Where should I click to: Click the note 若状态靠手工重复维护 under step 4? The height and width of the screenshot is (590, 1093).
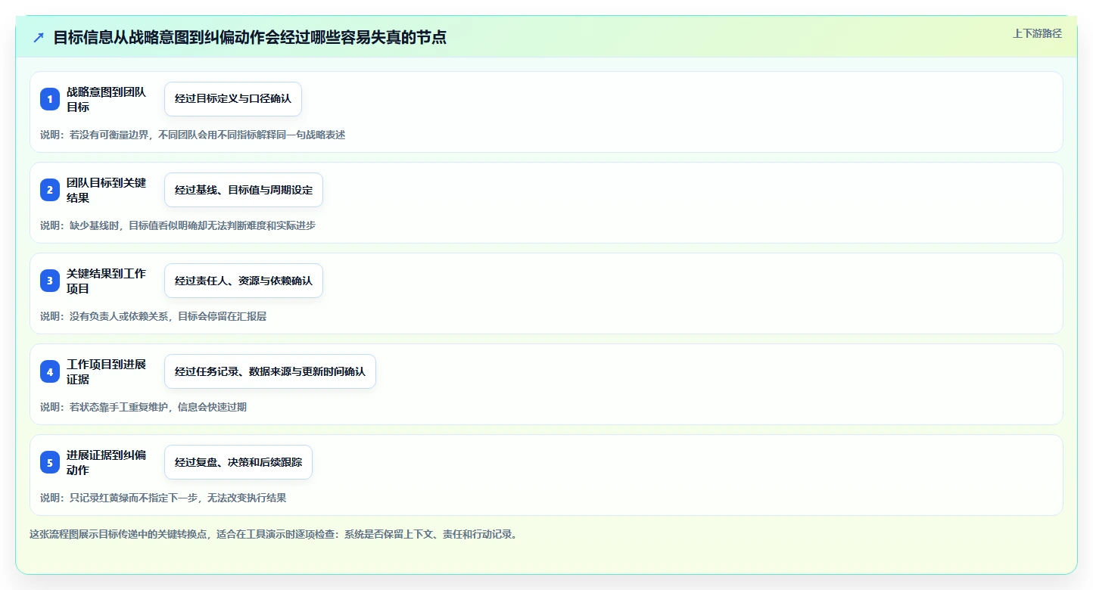[144, 407]
